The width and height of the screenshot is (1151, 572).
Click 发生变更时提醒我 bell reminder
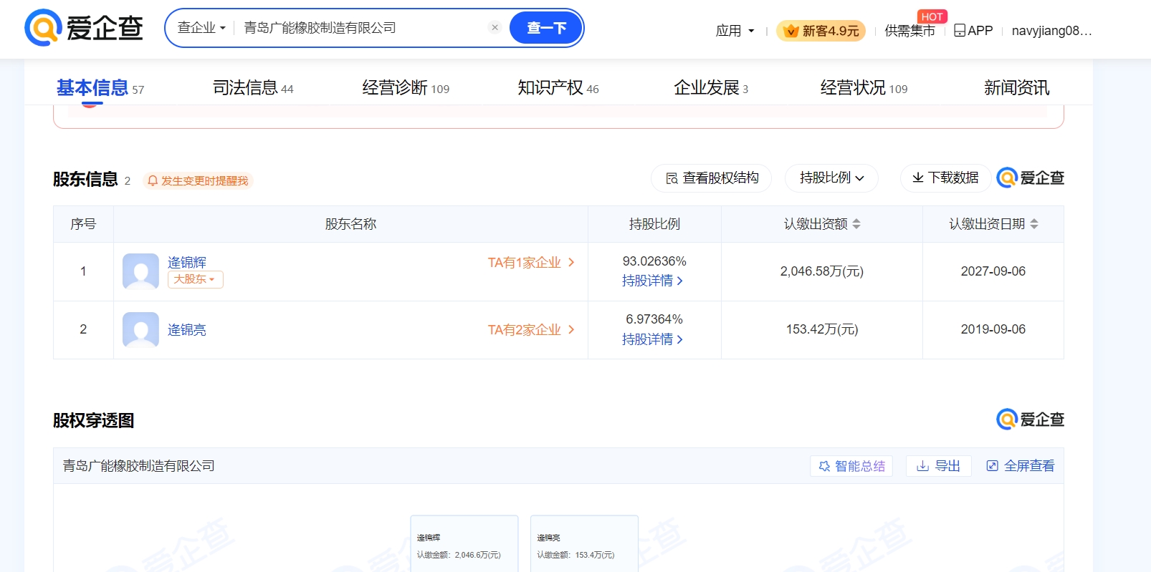198,180
